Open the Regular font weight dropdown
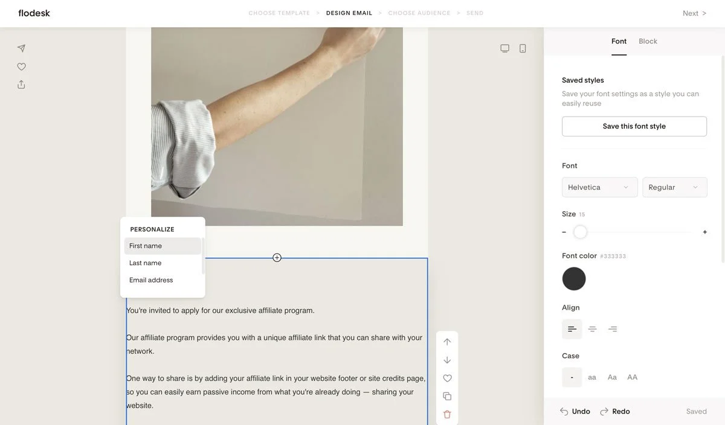 tap(674, 187)
